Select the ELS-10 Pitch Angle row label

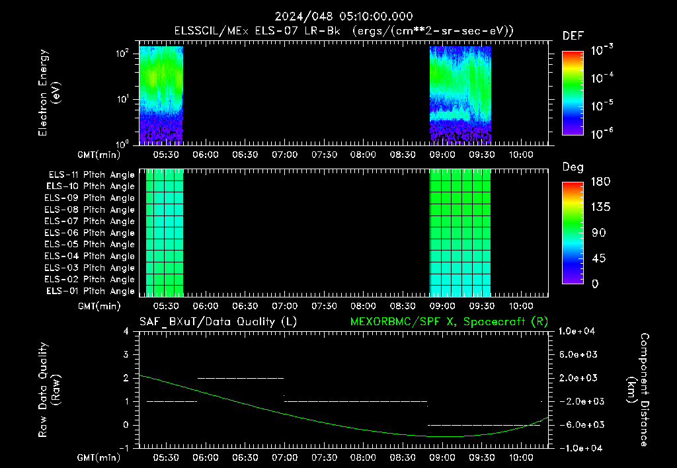click(90, 186)
